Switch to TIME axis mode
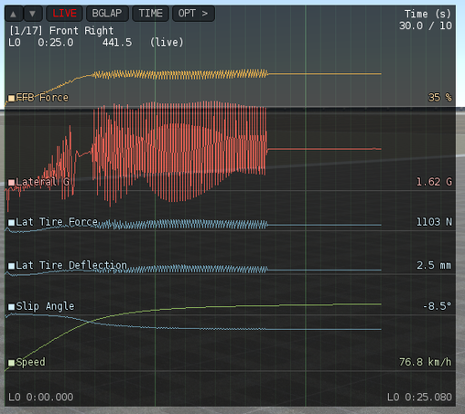 [150, 14]
